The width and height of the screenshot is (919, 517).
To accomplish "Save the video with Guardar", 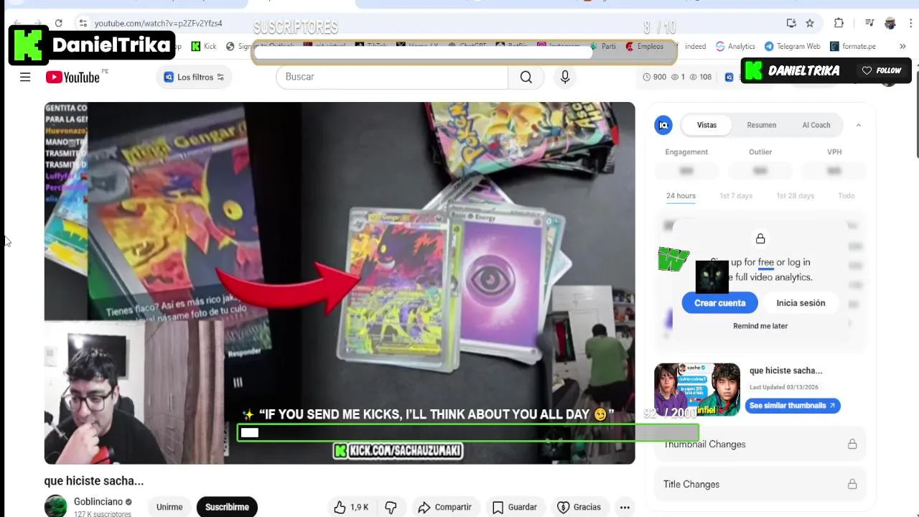I will click(x=515, y=507).
